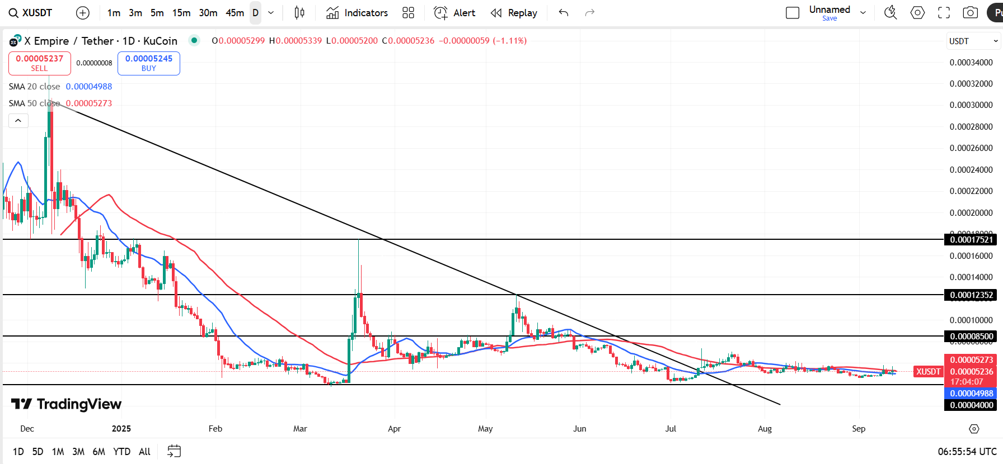The height and width of the screenshot is (464, 1003).
Task: Open the candlestick chart style icon
Action: (x=299, y=13)
